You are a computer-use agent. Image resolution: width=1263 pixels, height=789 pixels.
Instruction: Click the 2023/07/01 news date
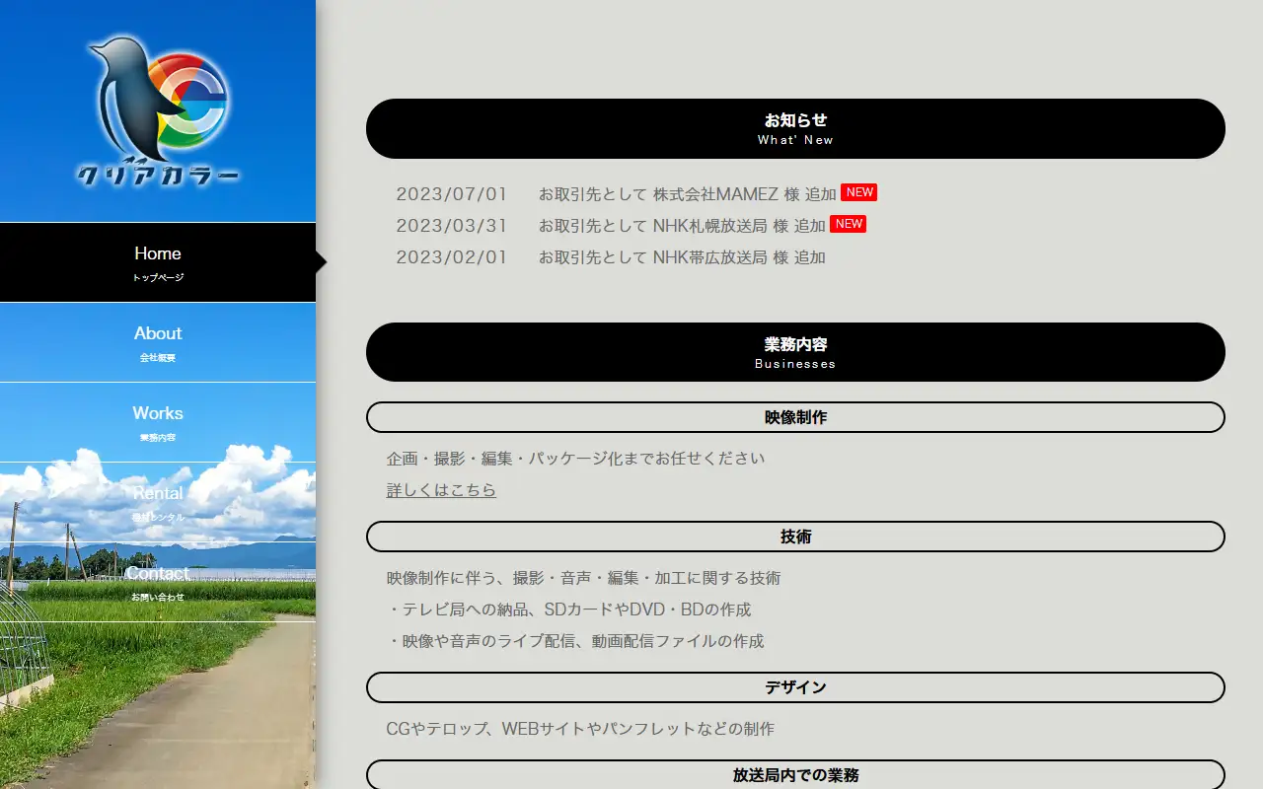click(452, 194)
